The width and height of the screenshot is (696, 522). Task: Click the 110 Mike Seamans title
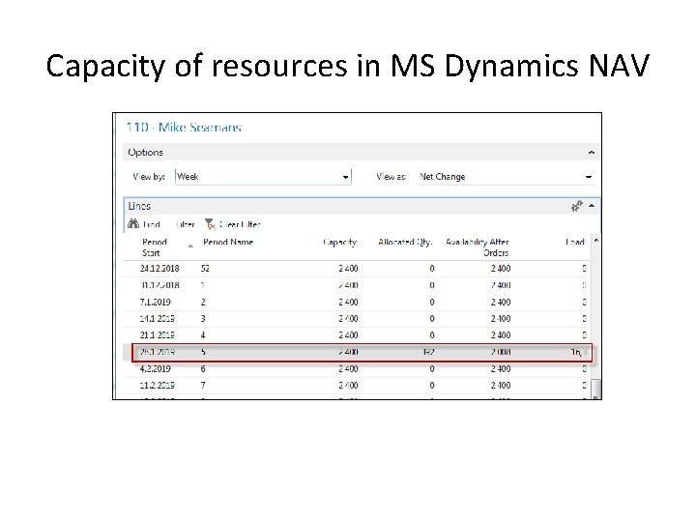click(x=184, y=128)
